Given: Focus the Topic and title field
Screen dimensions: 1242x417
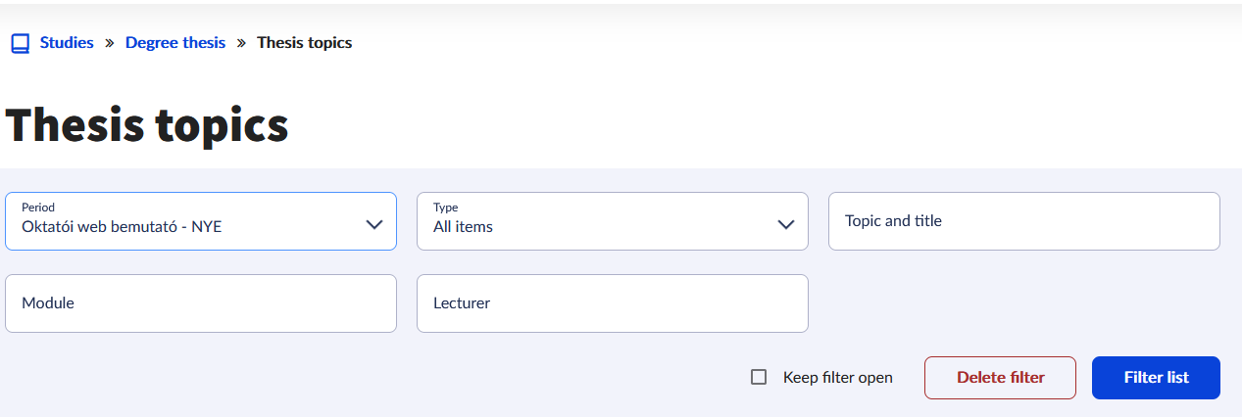Looking at the screenshot, I should click(x=1024, y=221).
